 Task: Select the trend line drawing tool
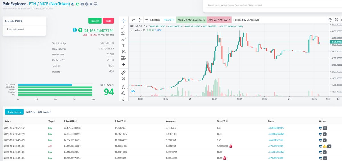click(123, 27)
